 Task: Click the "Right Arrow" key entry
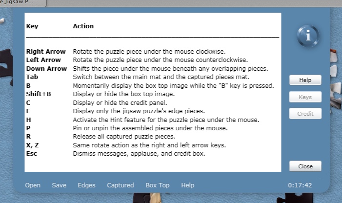[x=46, y=51]
